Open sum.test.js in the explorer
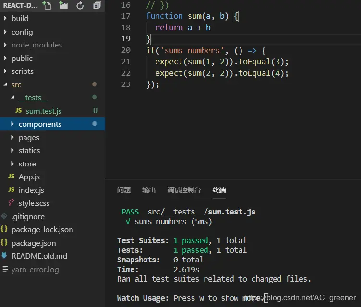Image resolution: width=361 pixels, height=307 pixels. [x=44, y=111]
